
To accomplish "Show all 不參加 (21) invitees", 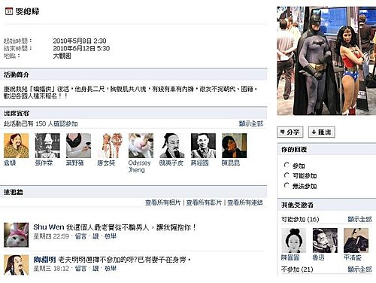I will (x=359, y=269).
